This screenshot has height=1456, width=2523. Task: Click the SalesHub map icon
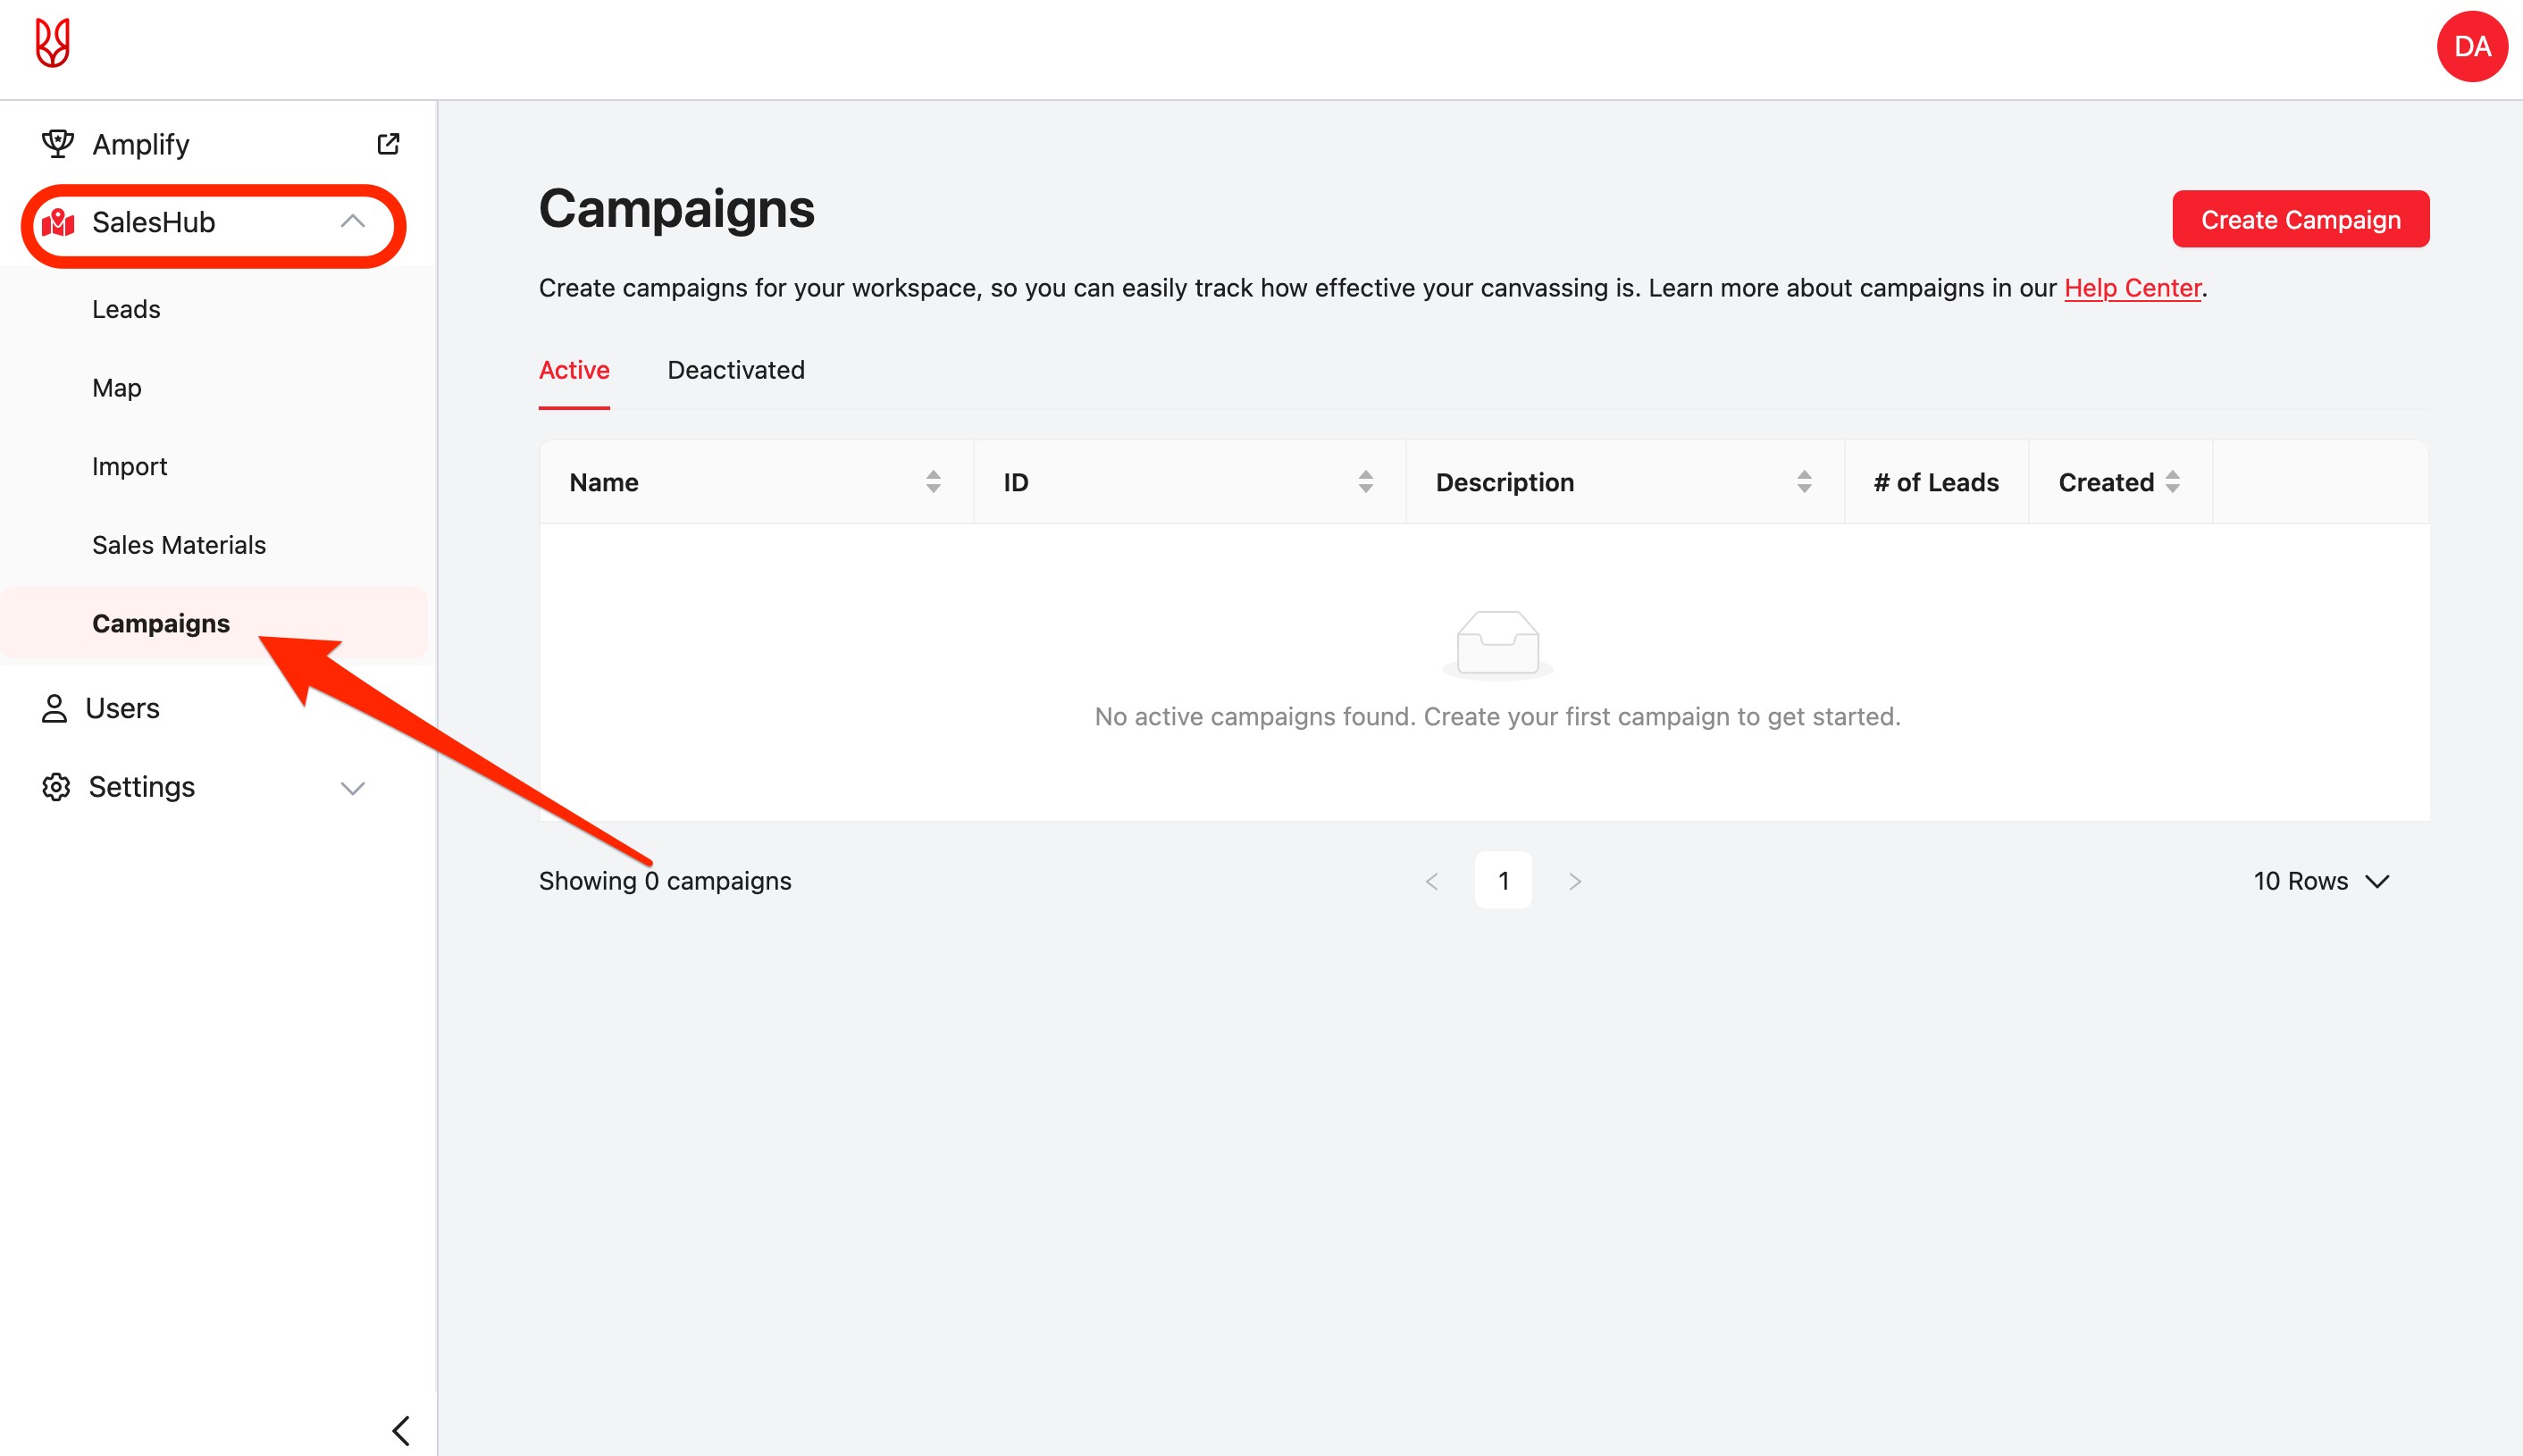pos(58,222)
